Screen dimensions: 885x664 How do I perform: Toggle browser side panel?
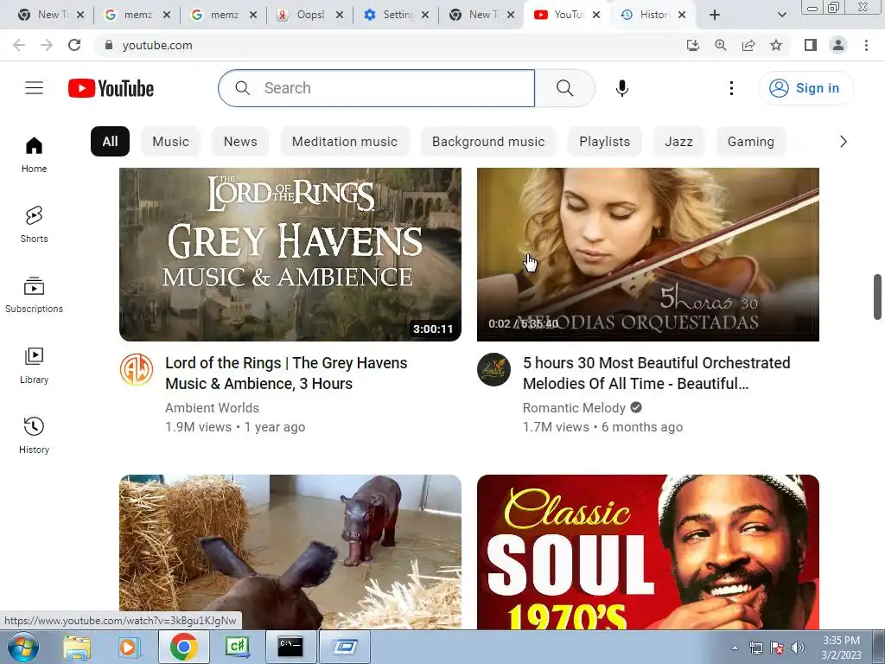tap(811, 45)
